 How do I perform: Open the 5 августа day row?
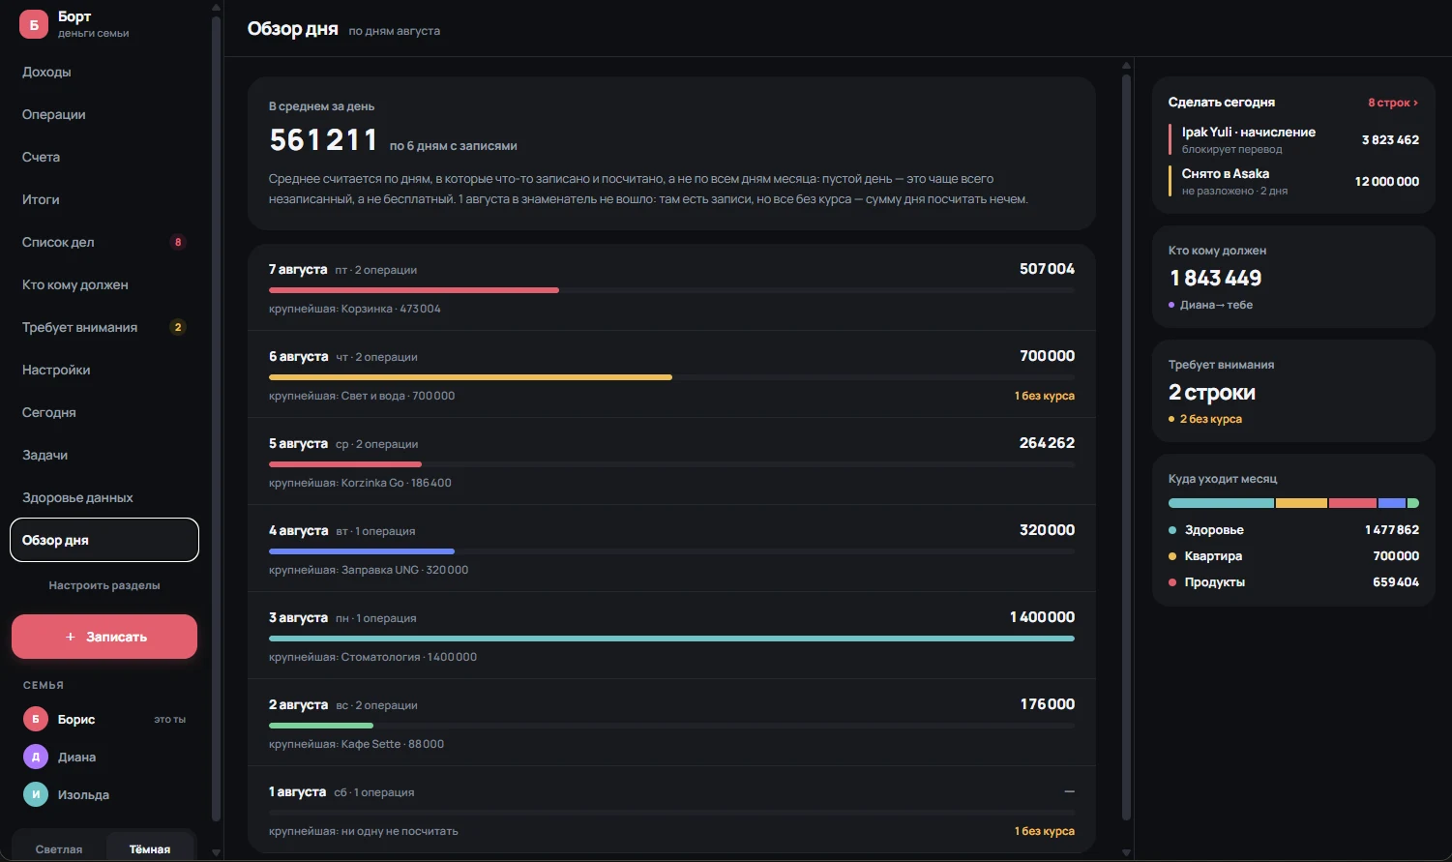(671, 461)
